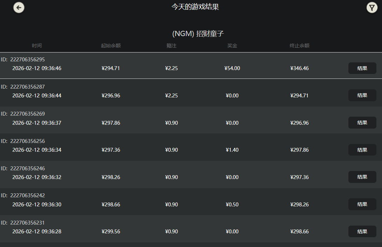Click the 今天的游戏结果 page title
The height and width of the screenshot is (247, 382).
pos(195,7)
